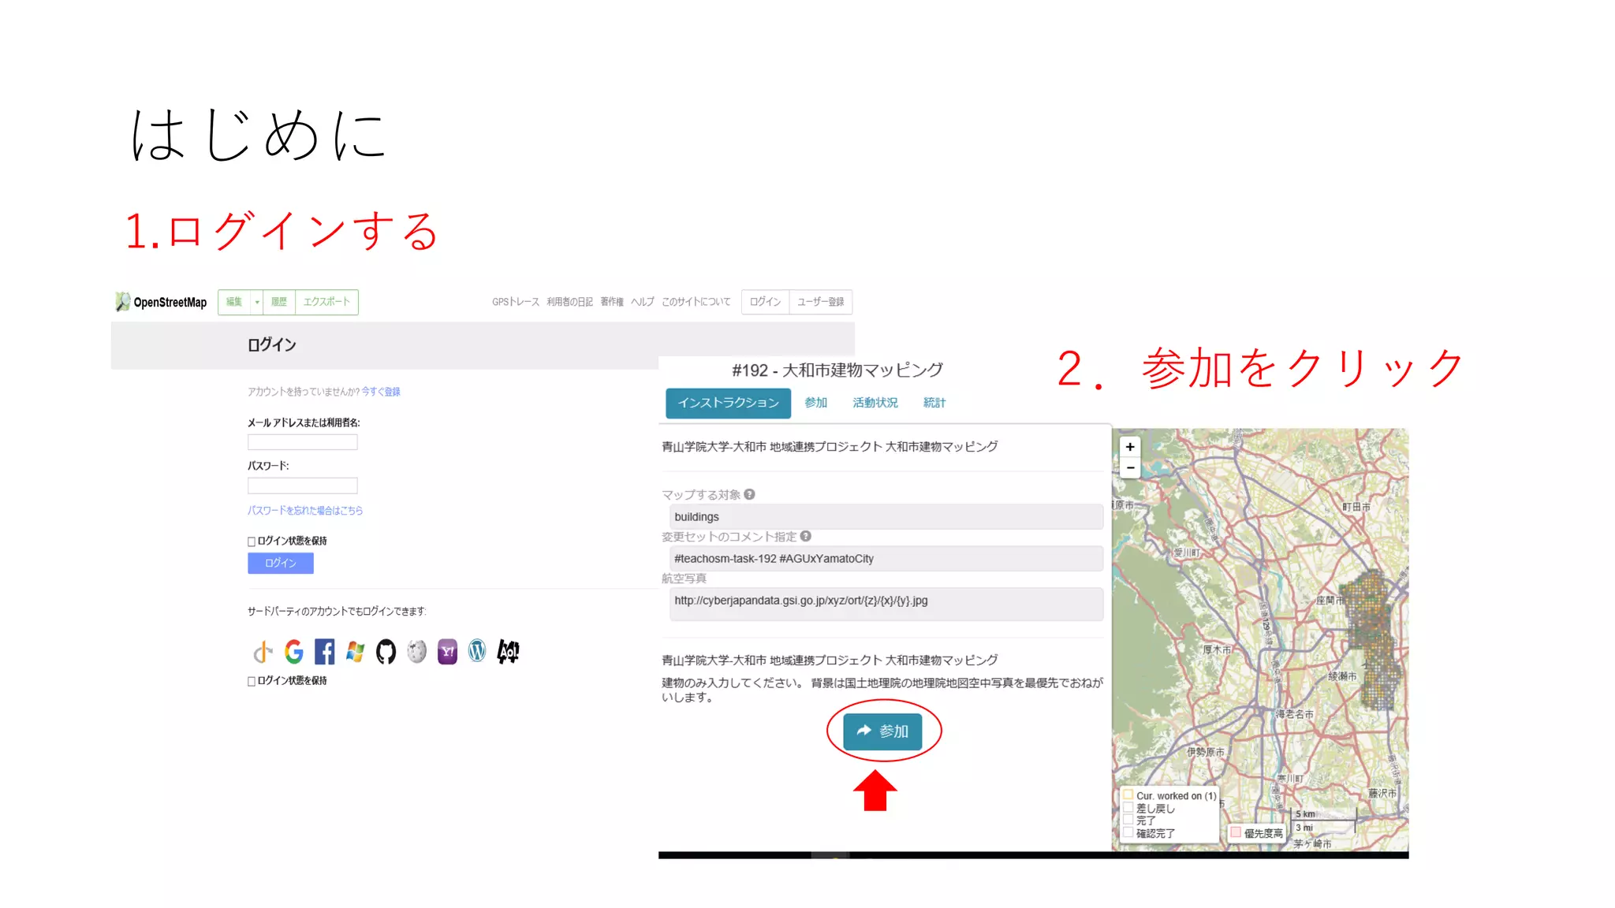Viewport: 1615px width, 908px height.
Task: Click the Windows Live login icon
Action: pos(355,652)
